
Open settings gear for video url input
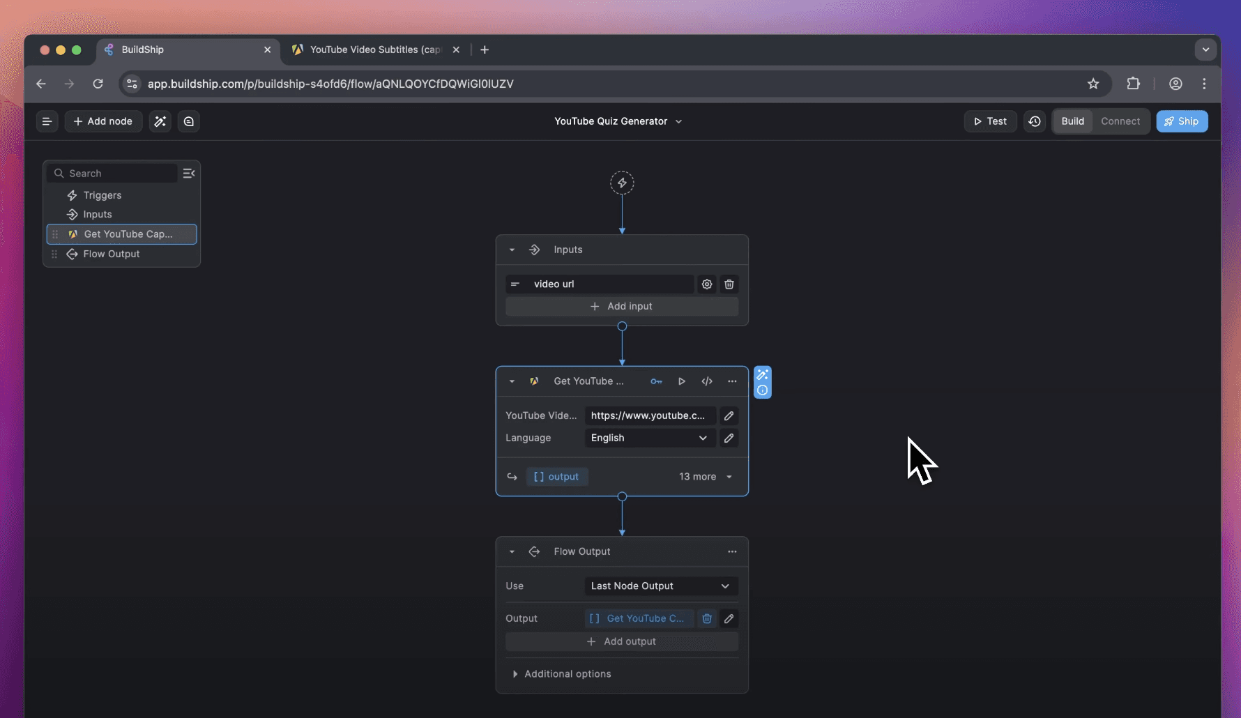click(707, 284)
